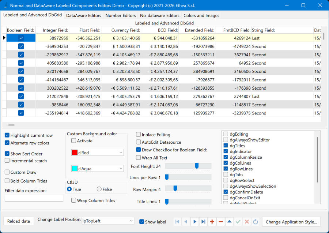This screenshot has height=233, width=329.
Task: Refresh data with circular arrow icon
Action: pyautogui.click(x=256, y=222)
